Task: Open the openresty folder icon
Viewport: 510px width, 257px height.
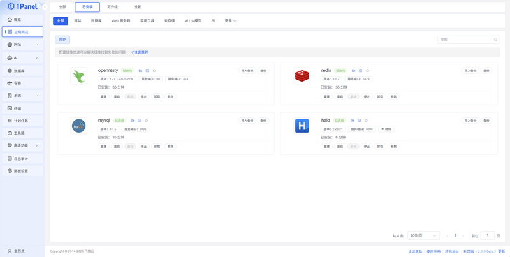Action: click(x=140, y=71)
